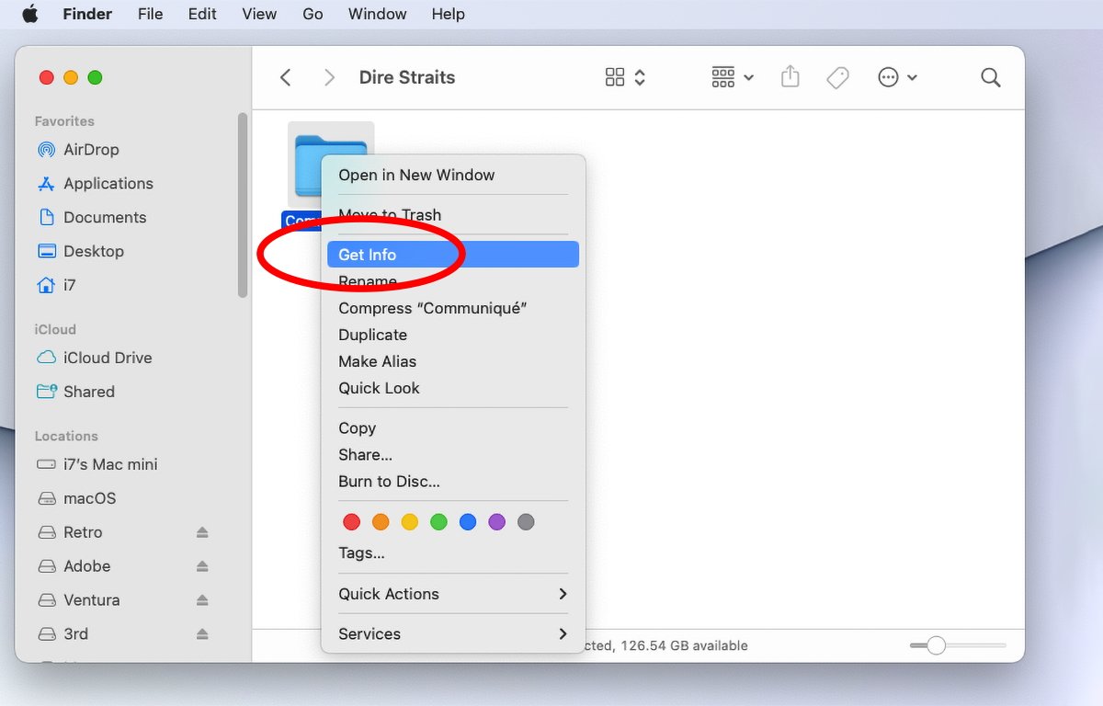Eject the Adobe volume
This screenshot has width=1103, height=706.
tap(202, 566)
